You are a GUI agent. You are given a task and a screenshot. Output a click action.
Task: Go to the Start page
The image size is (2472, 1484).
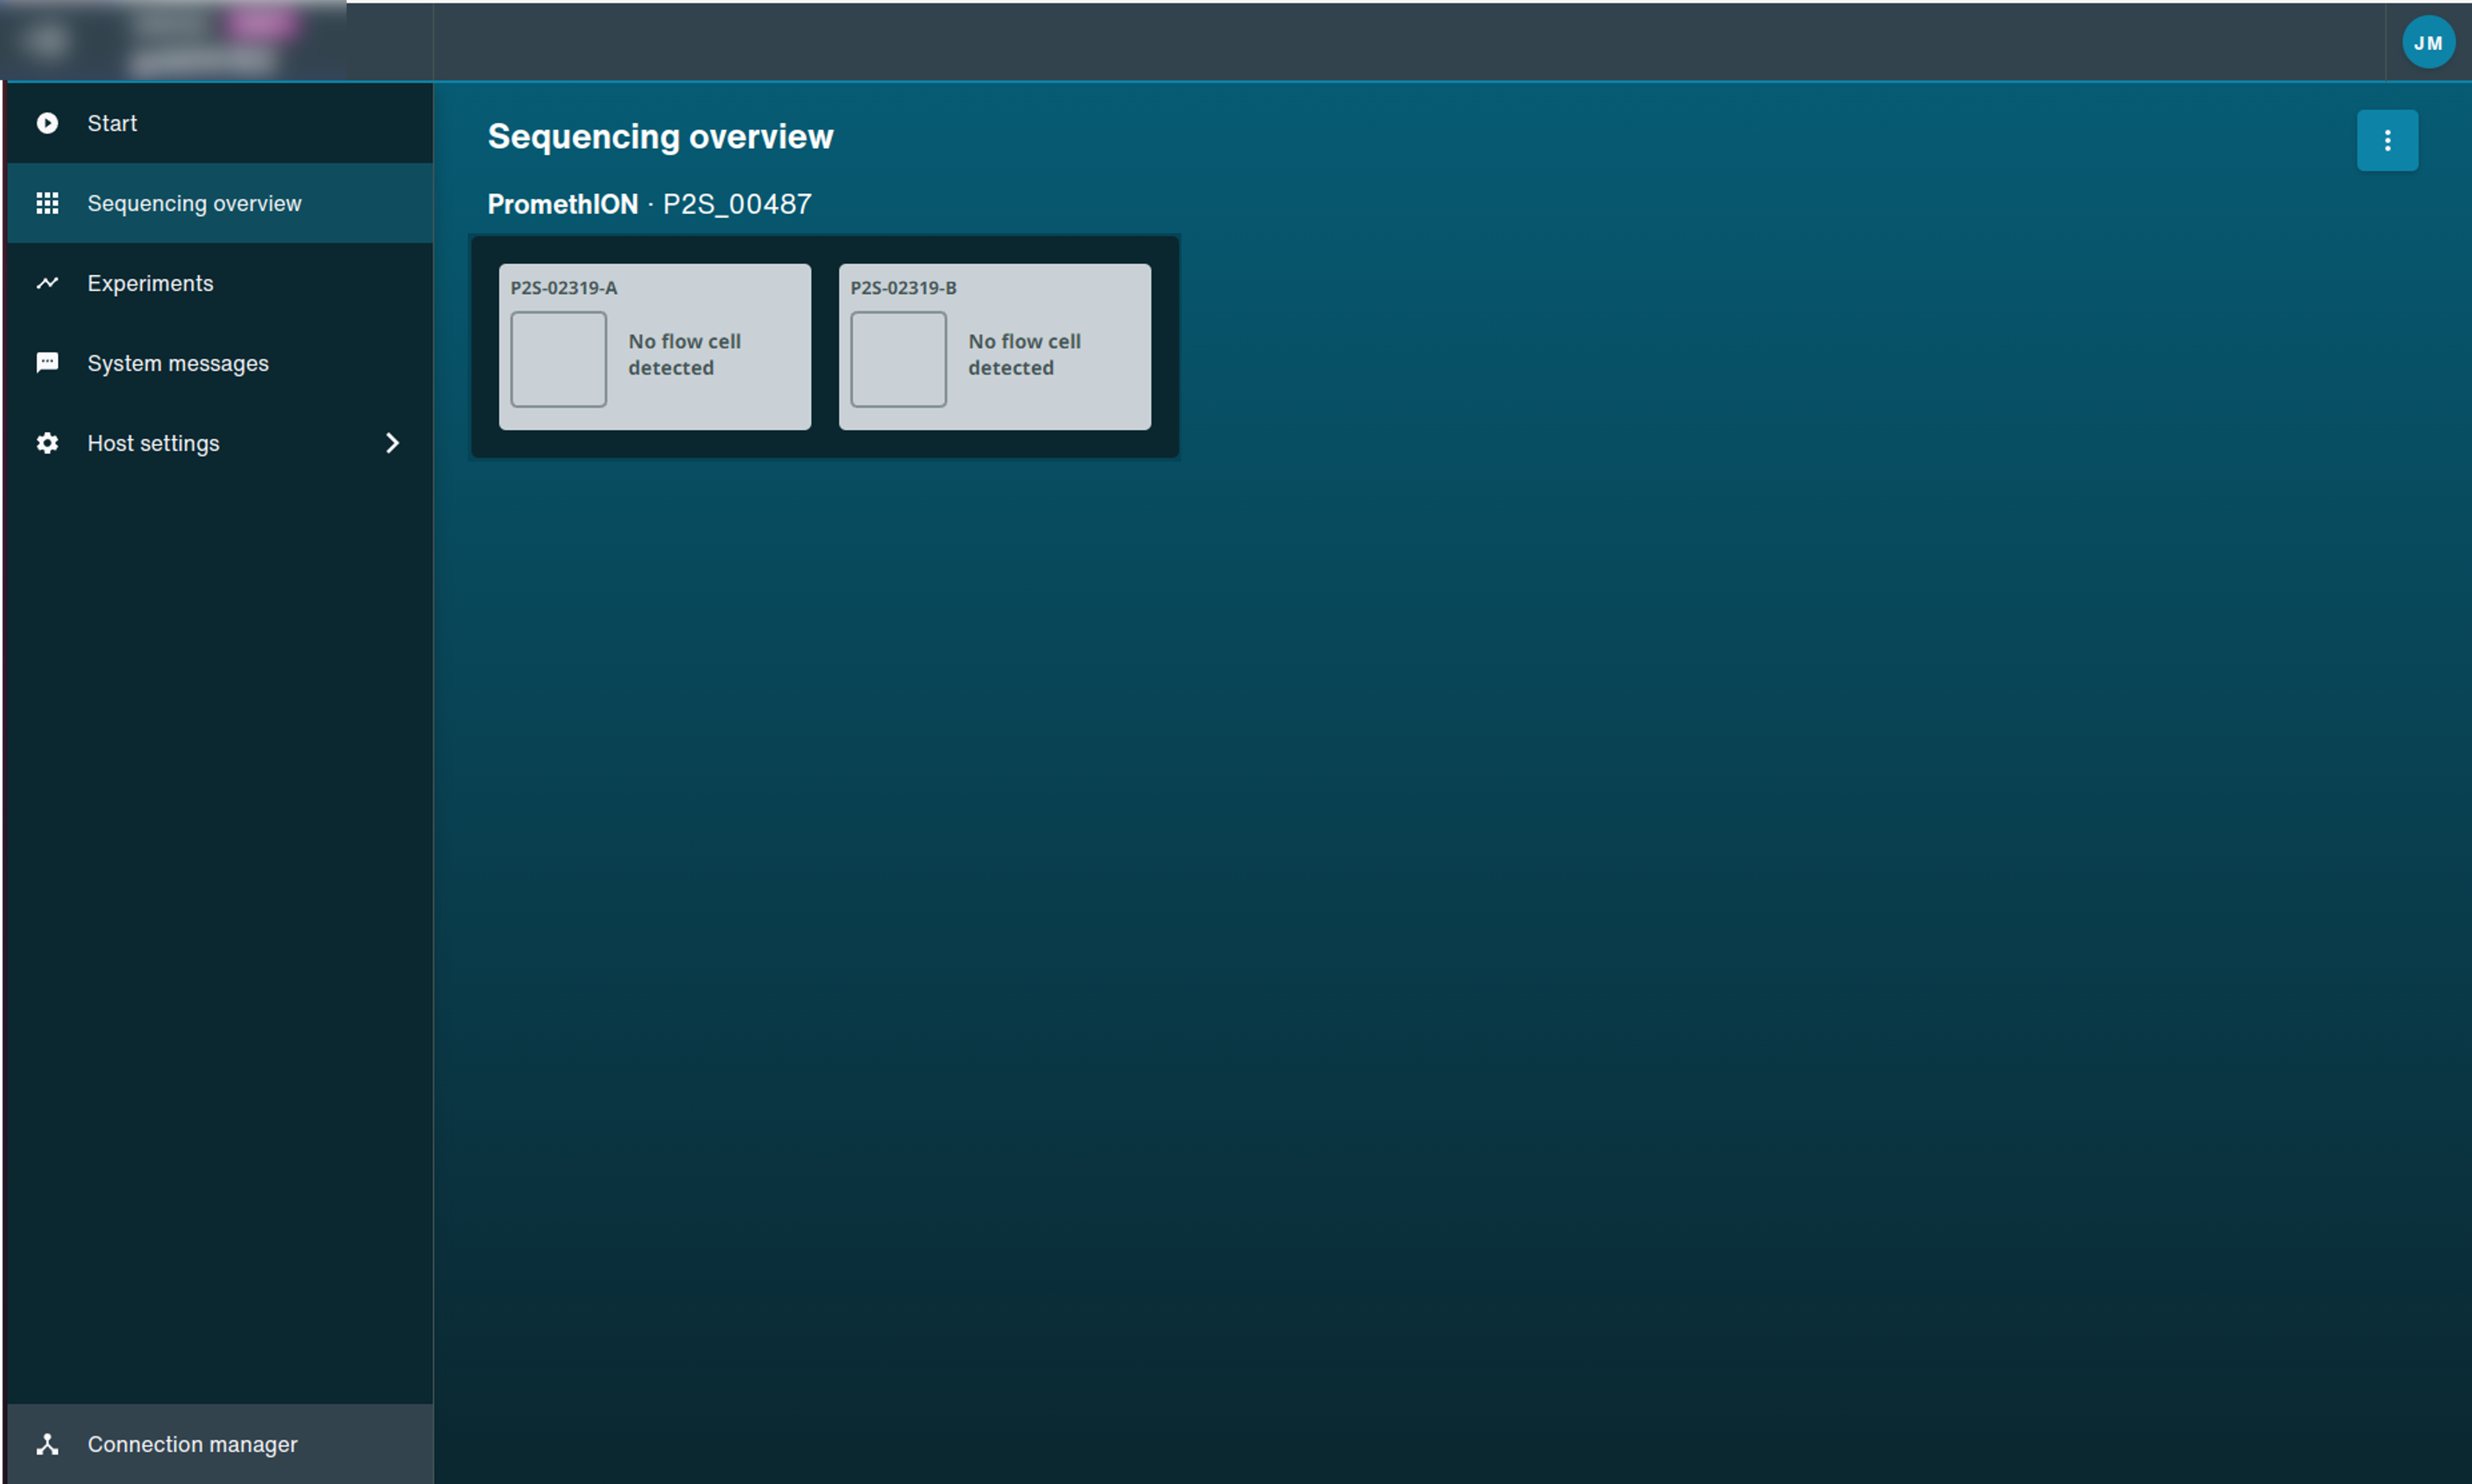pyautogui.click(x=112, y=123)
